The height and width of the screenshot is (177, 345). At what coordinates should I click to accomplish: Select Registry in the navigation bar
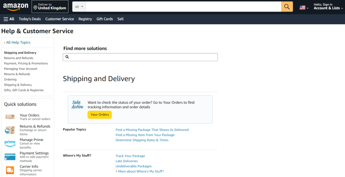(85, 19)
